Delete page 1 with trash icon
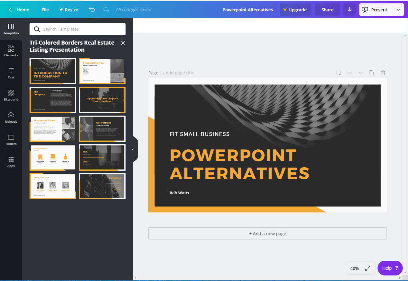The height and width of the screenshot is (281, 408). 383,73
